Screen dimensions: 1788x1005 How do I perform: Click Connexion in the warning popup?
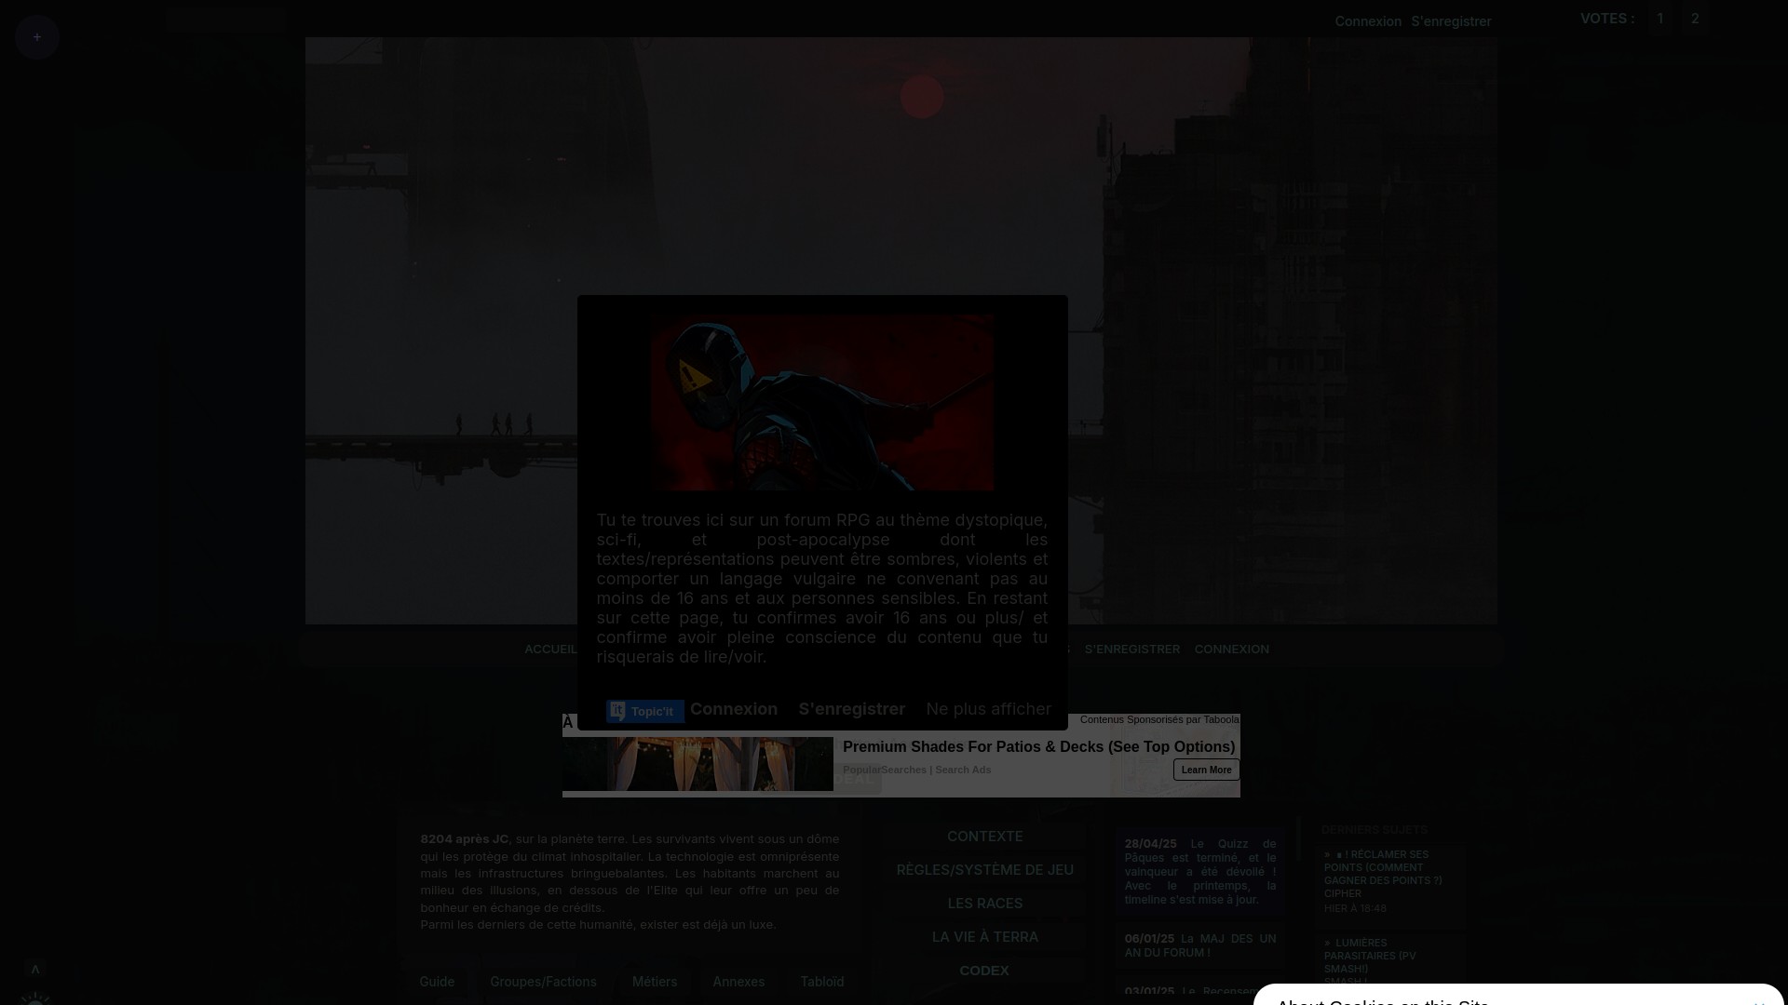coord(734,709)
